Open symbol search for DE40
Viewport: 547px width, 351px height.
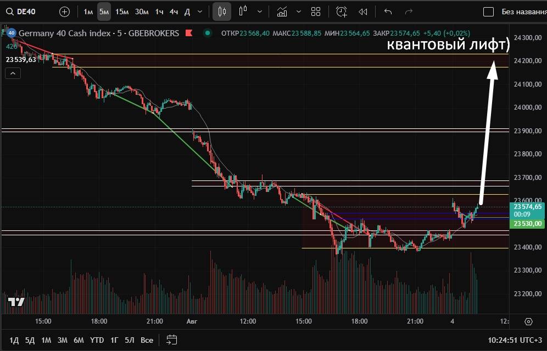pos(23,12)
